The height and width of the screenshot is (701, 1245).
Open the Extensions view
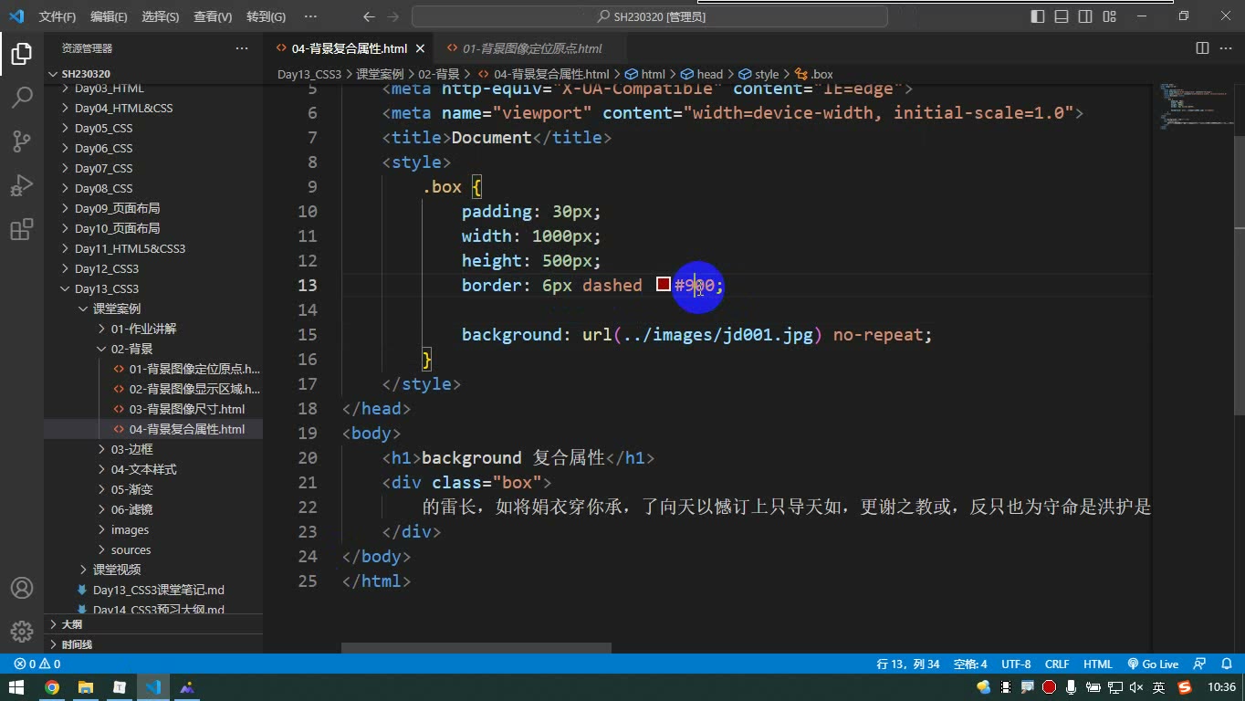[x=22, y=229]
